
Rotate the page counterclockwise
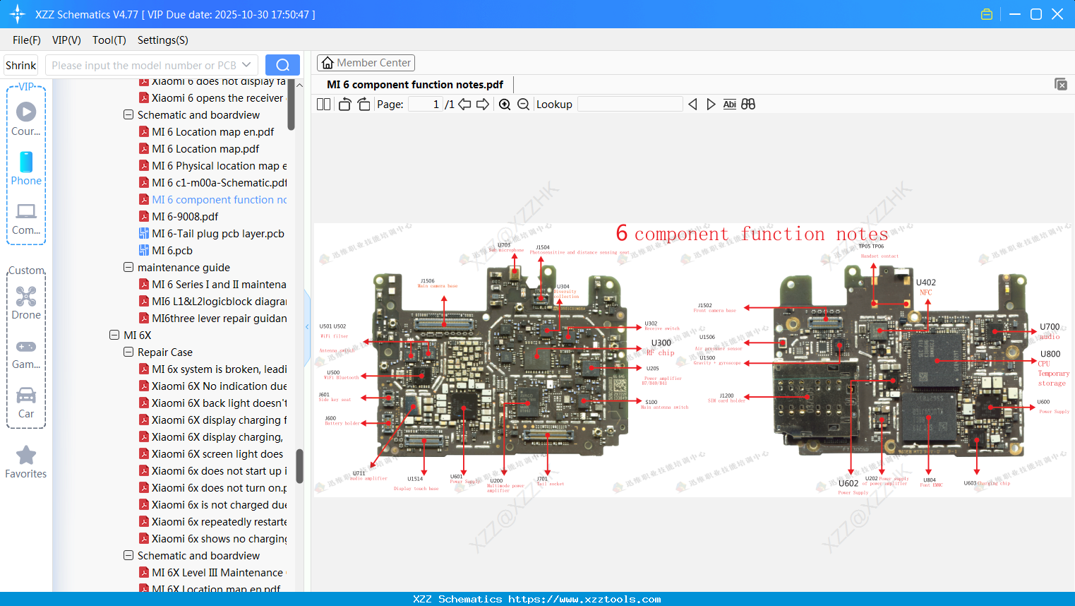point(344,105)
